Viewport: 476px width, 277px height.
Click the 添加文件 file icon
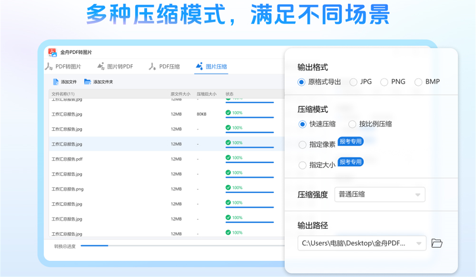tap(56, 82)
